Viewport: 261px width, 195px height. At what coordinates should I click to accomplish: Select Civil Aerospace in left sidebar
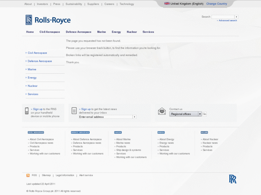point(37,53)
